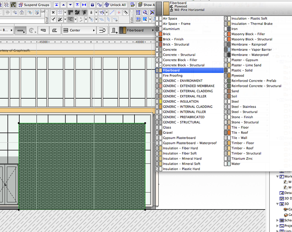Choose Brick from the materials list
Viewport: 292px width, 232px height.
pos(167,34)
